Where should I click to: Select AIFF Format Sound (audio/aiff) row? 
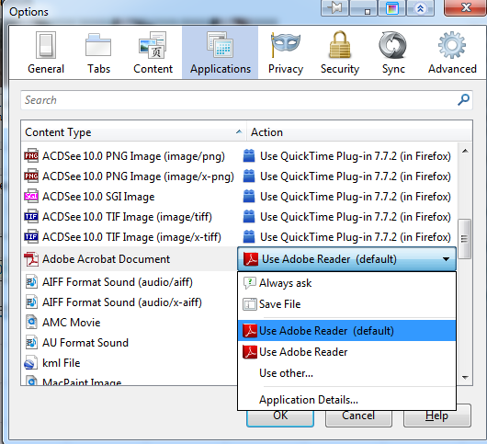[130, 282]
